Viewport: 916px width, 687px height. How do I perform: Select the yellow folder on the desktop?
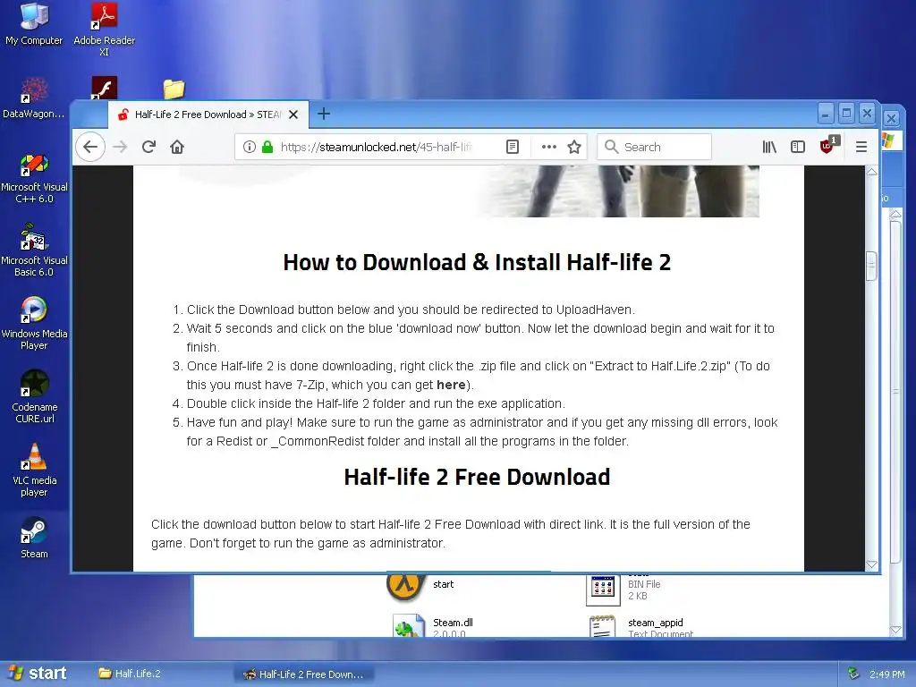[x=174, y=89]
